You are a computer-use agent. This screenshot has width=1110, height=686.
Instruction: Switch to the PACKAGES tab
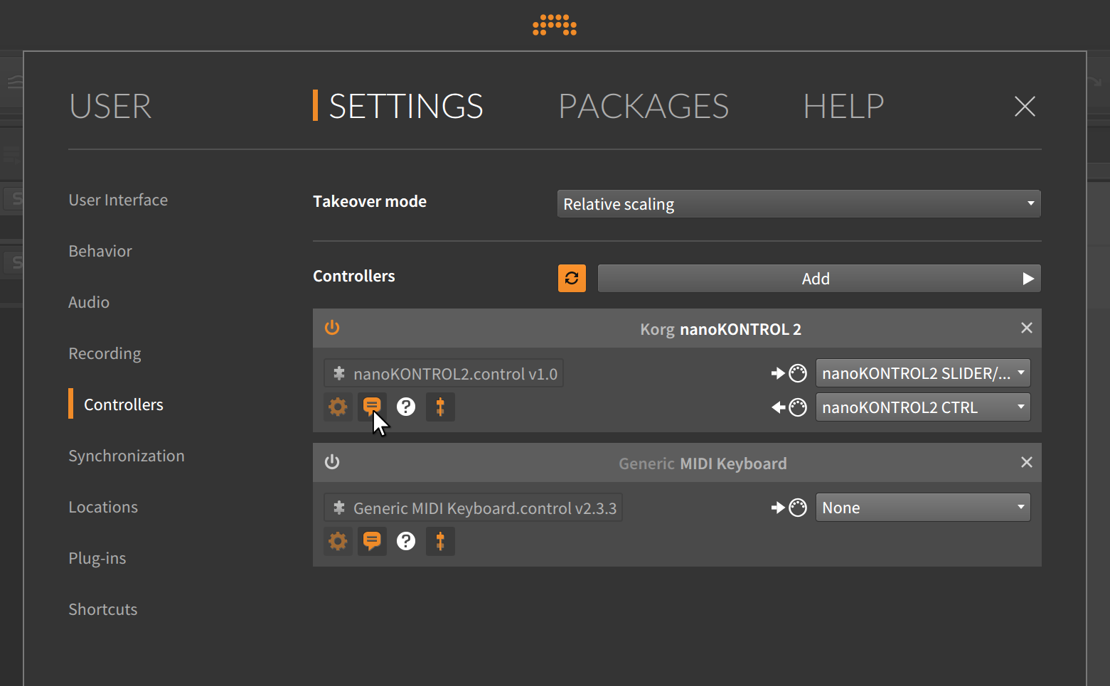point(644,106)
